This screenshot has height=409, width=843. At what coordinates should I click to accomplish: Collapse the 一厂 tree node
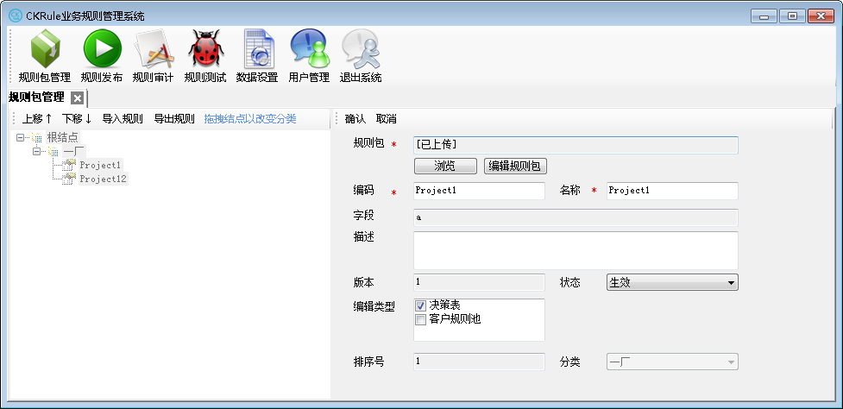[x=36, y=152]
